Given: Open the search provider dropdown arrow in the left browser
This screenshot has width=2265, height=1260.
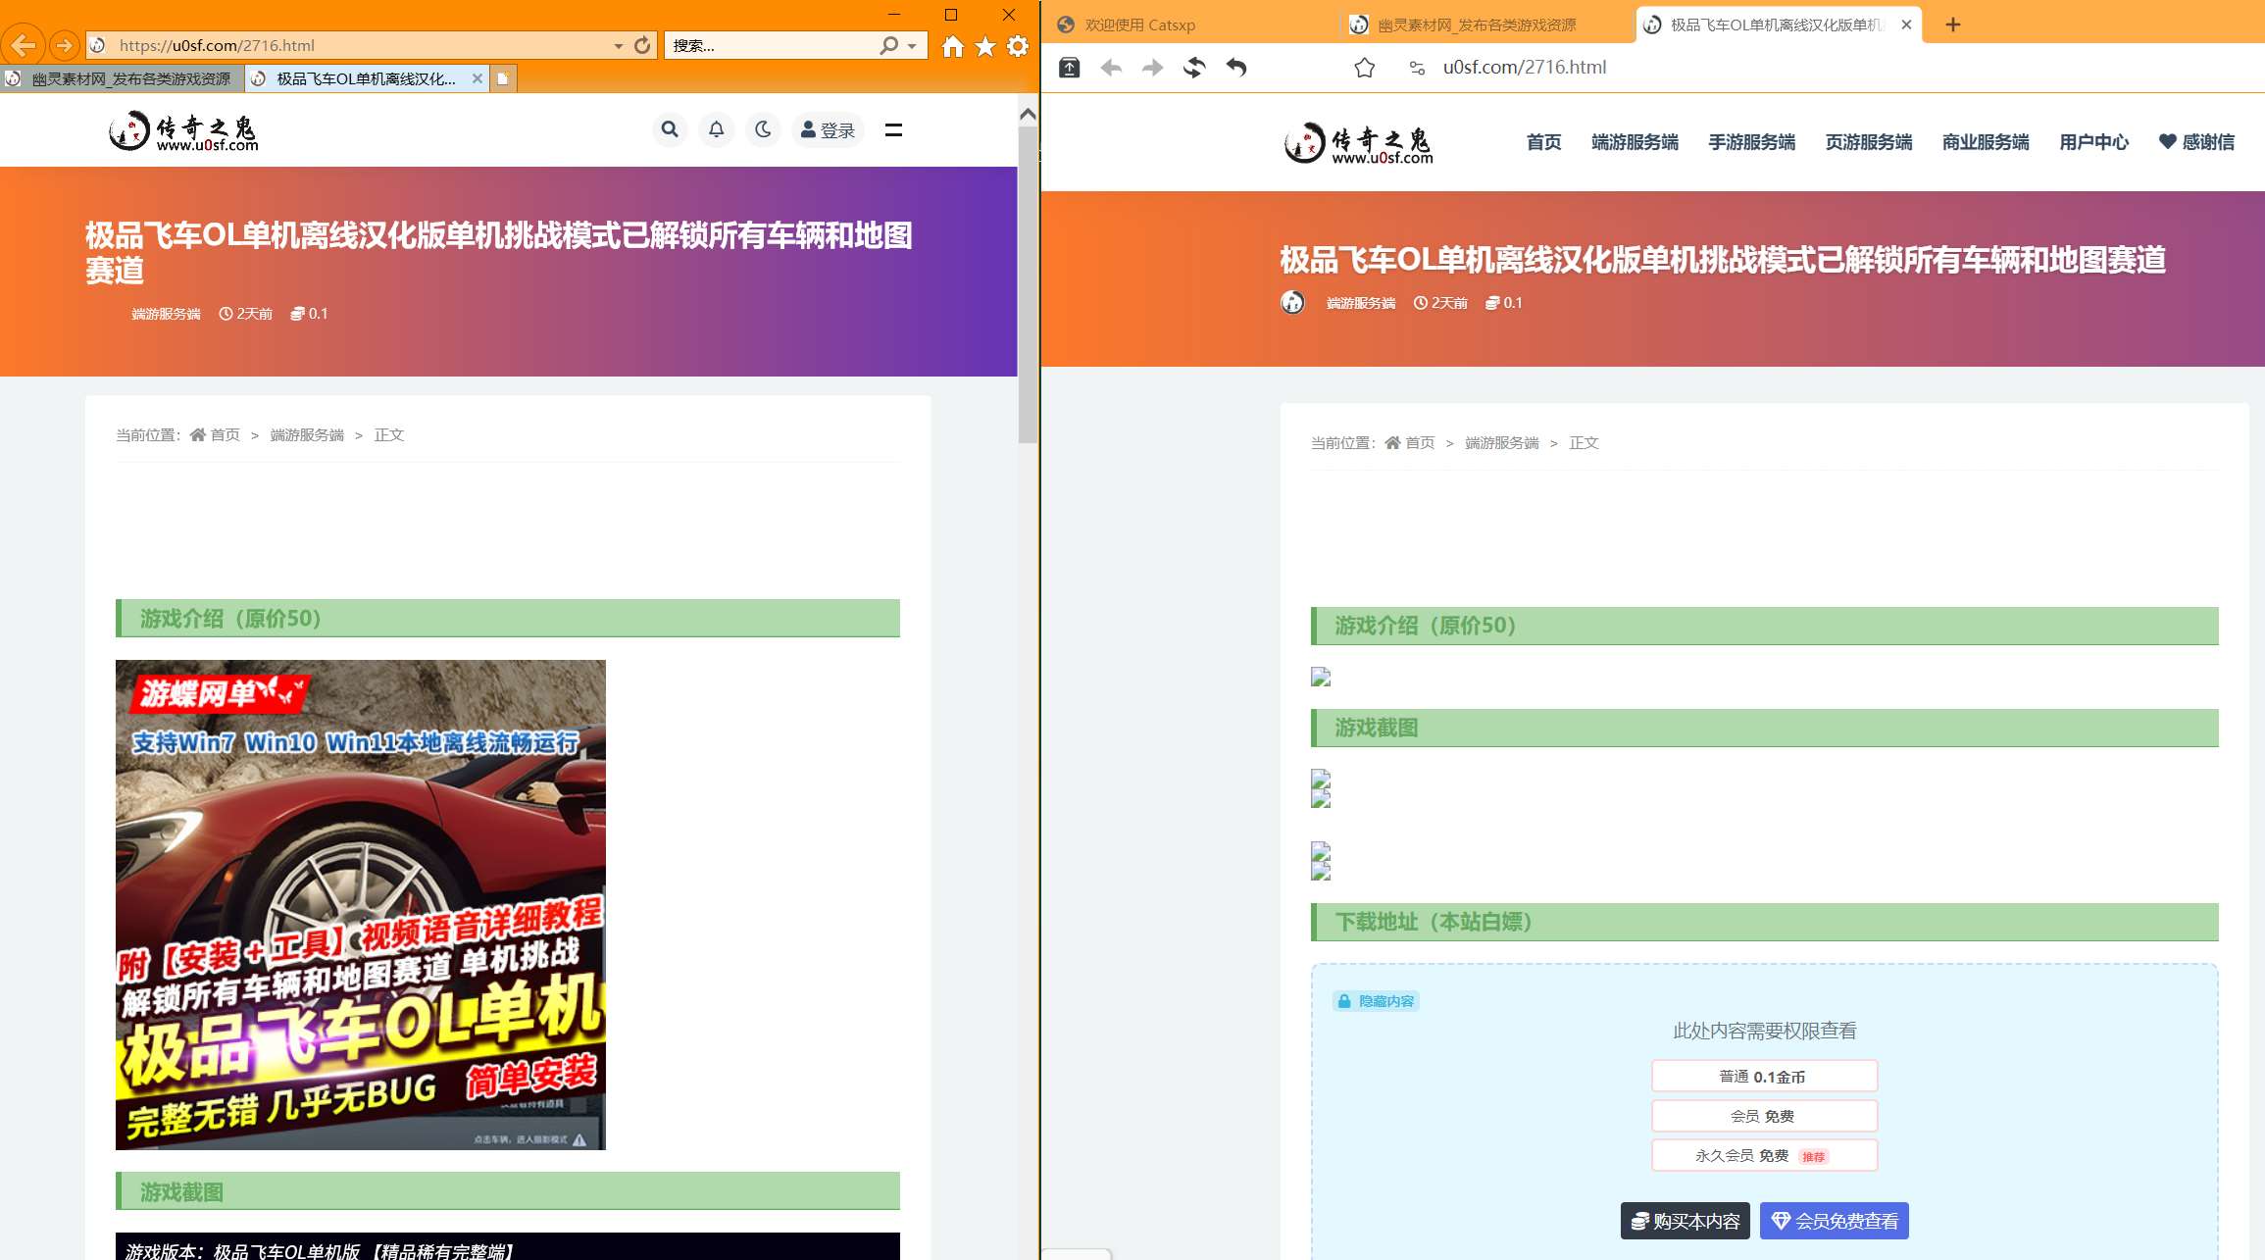Looking at the screenshot, I should click(x=912, y=46).
